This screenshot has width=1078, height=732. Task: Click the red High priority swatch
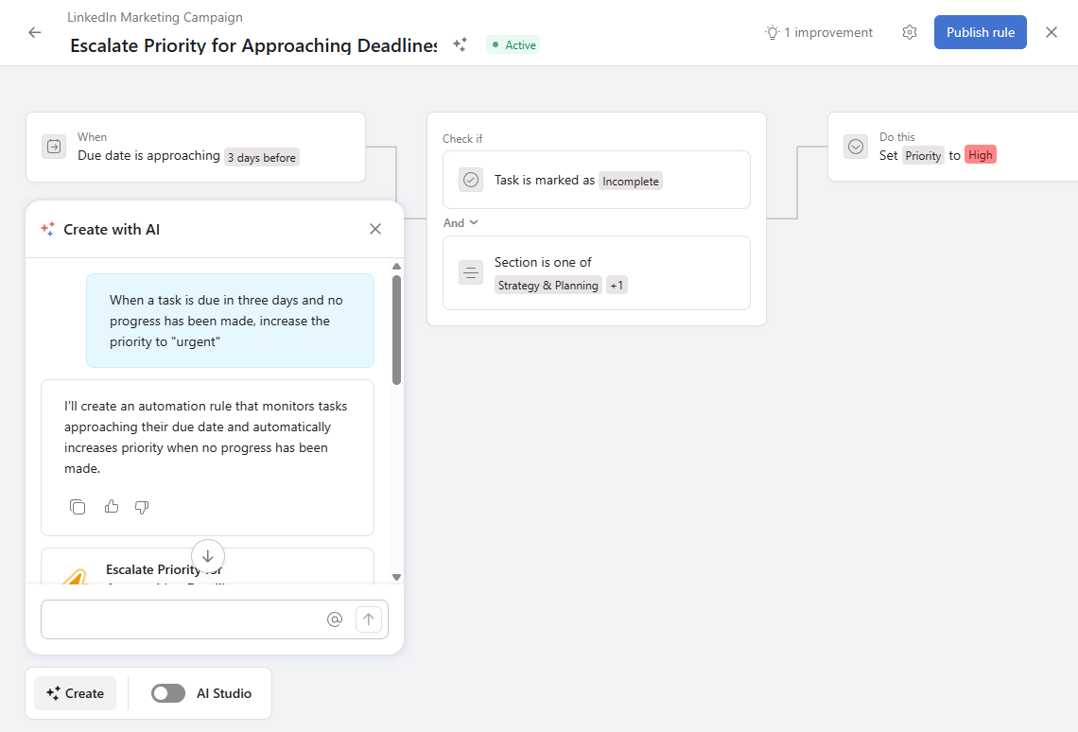click(980, 154)
